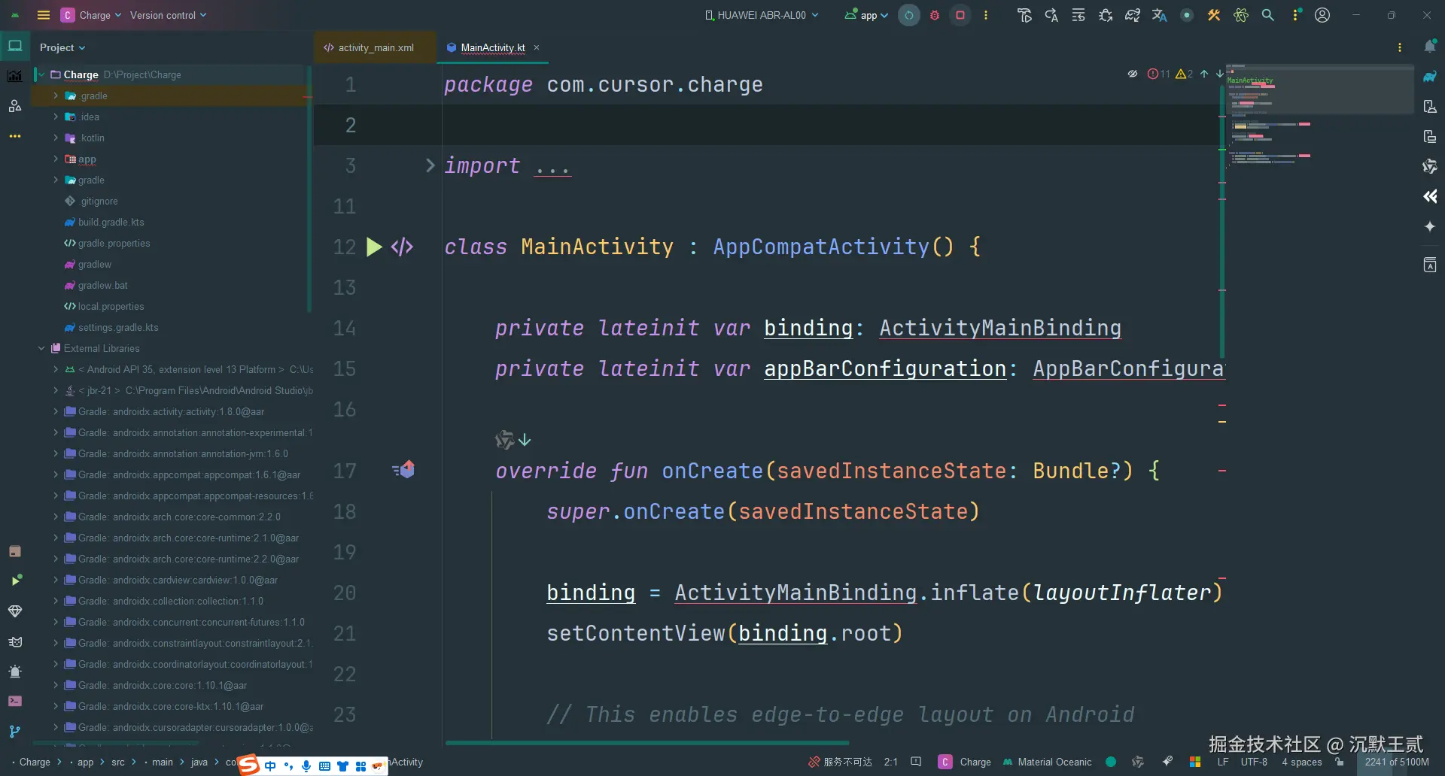This screenshot has height=776, width=1445.
Task: Expand the .gradle folder
Action: [56, 95]
